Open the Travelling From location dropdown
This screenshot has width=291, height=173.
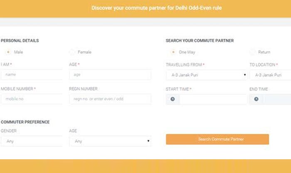point(207,75)
